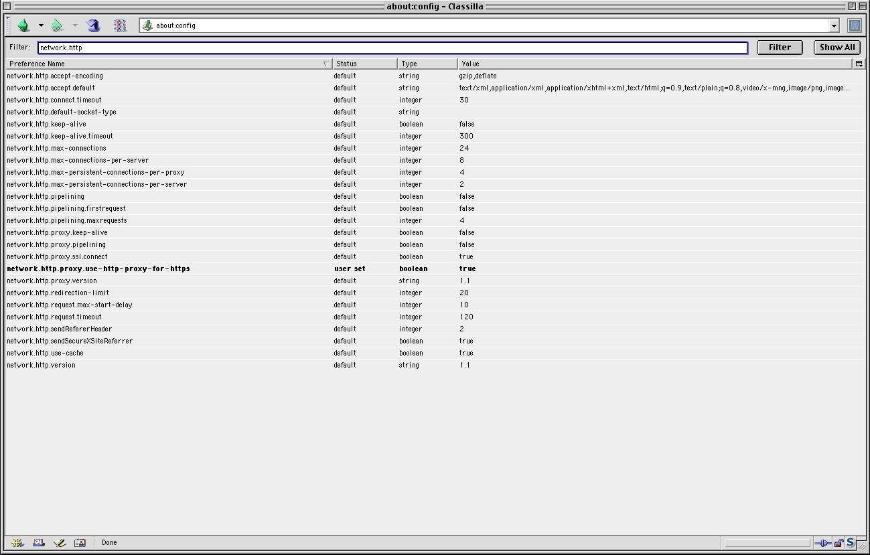Click the security padlock icon
The width and height of the screenshot is (870, 555).
(x=839, y=543)
